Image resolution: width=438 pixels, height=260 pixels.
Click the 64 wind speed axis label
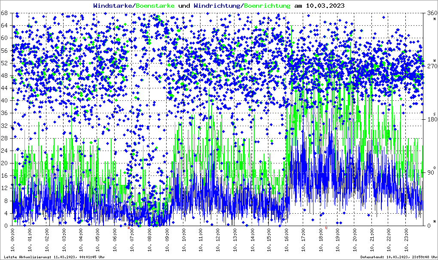point(4,25)
